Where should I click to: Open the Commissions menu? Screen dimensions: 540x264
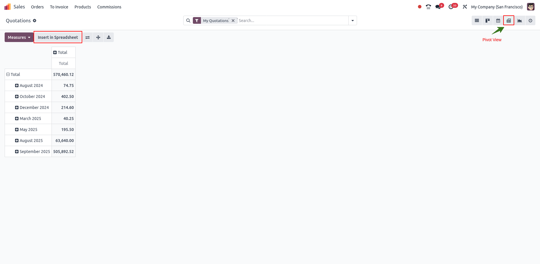tap(109, 7)
